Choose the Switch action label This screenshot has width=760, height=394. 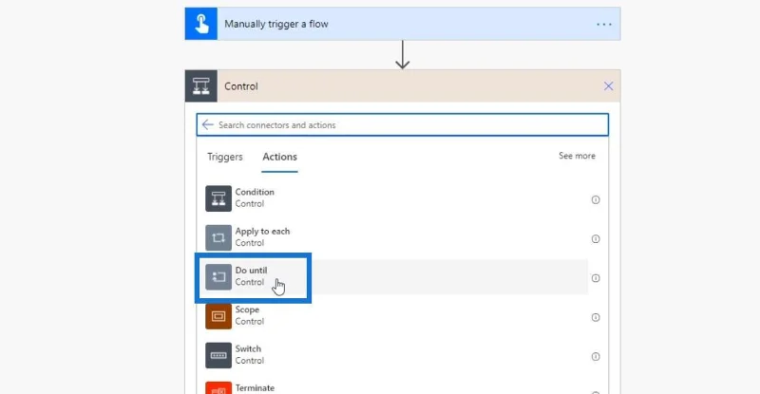tap(248, 349)
